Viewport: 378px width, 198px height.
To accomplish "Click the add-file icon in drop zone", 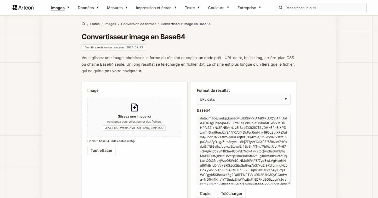I will (x=134, y=107).
